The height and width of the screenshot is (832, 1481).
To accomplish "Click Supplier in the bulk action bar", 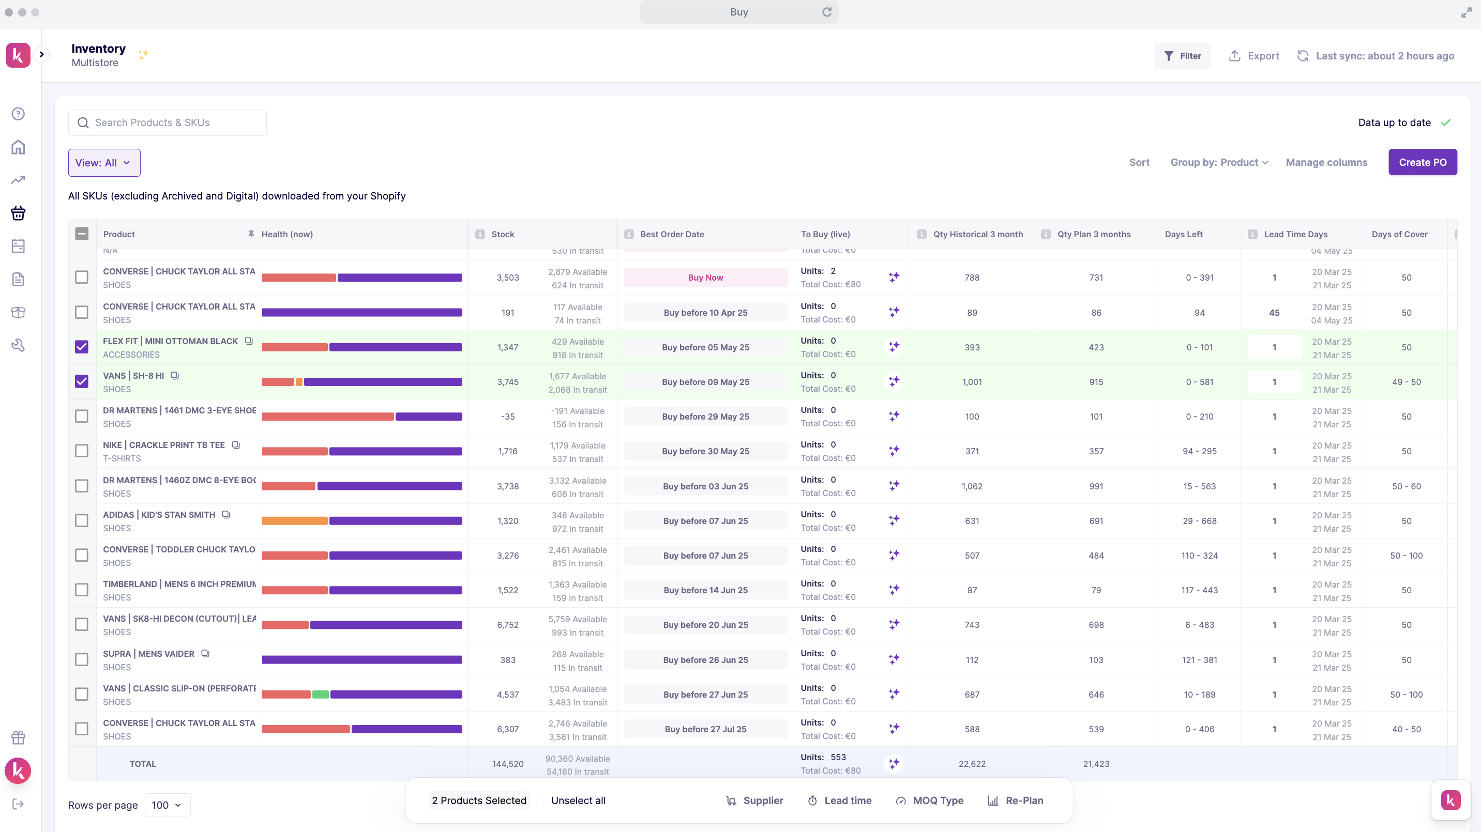I will [x=754, y=800].
